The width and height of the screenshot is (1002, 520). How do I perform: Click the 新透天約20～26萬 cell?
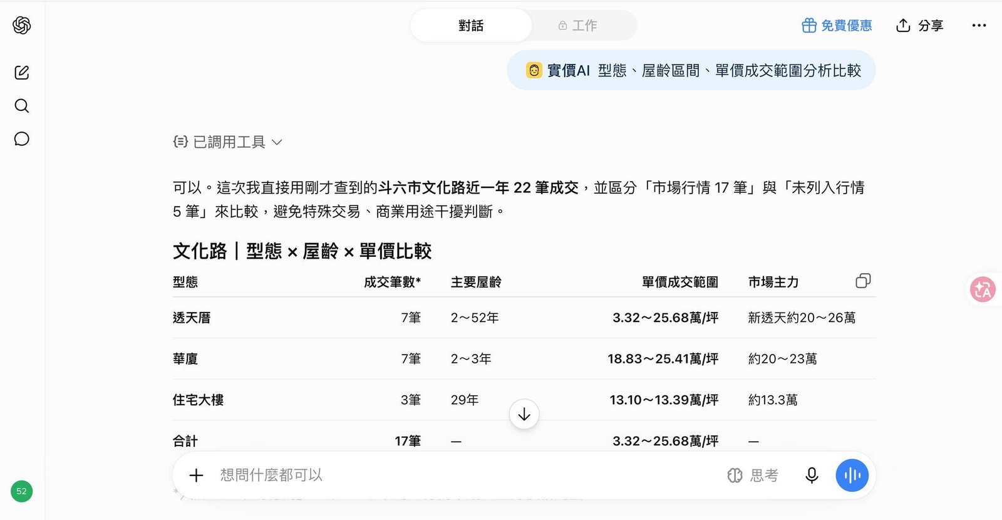(802, 318)
